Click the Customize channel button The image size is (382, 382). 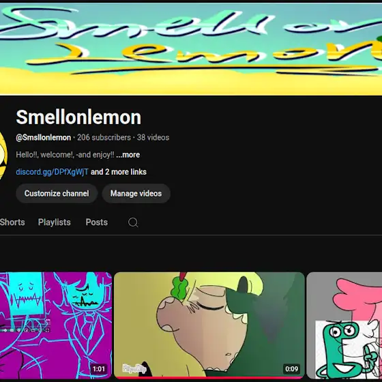57,194
